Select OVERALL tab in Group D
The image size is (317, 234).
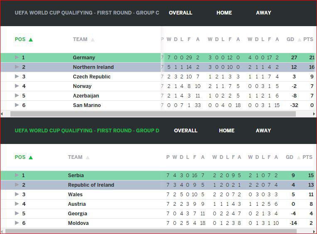point(185,131)
